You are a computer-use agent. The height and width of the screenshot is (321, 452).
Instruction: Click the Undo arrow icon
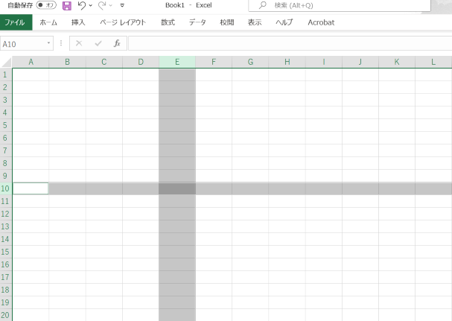pyautogui.click(x=81, y=6)
